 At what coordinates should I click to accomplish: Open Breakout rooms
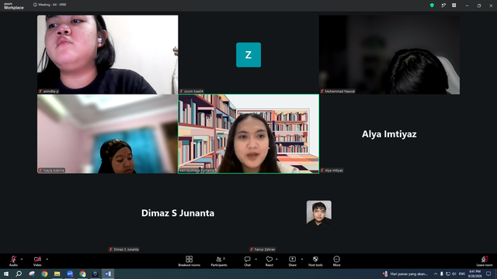tap(189, 261)
